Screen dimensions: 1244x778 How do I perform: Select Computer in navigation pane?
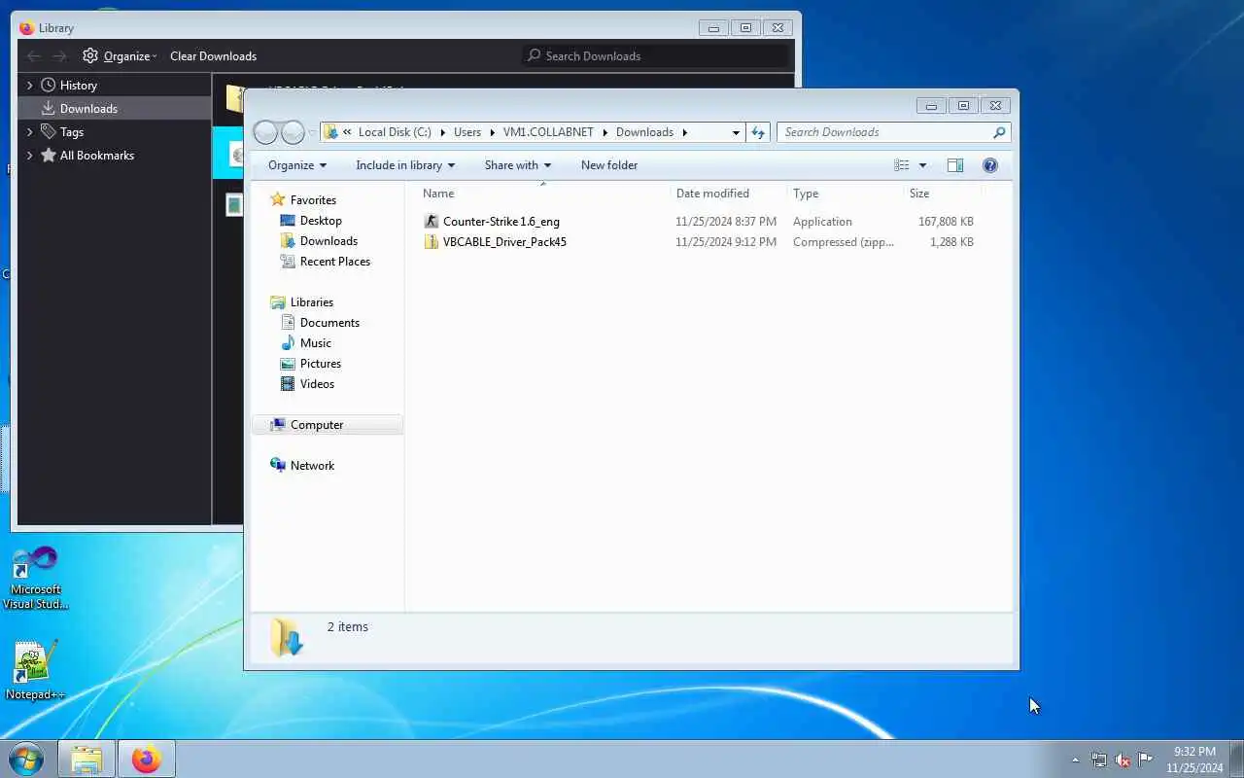click(x=317, y=425)
